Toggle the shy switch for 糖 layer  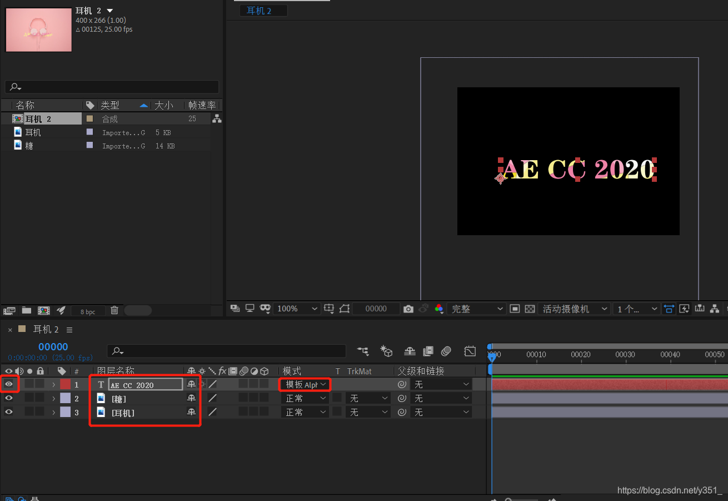[191, 398]
